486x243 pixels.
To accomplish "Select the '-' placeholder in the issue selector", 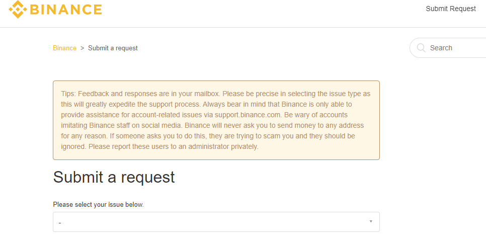I will coord(60,222).
